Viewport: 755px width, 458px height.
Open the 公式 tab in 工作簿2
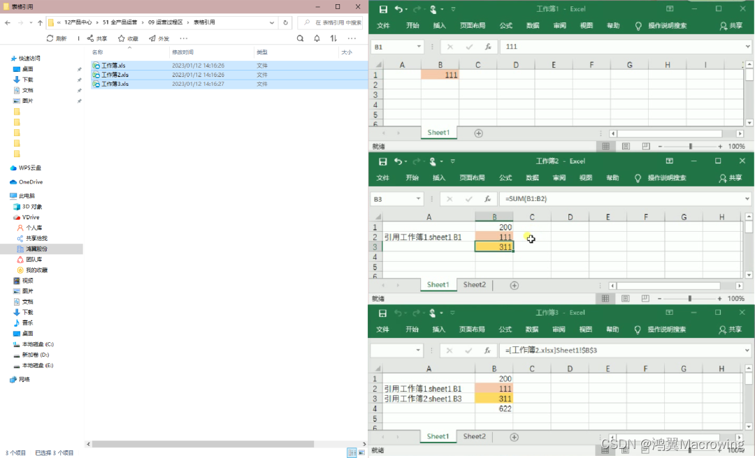505,178
